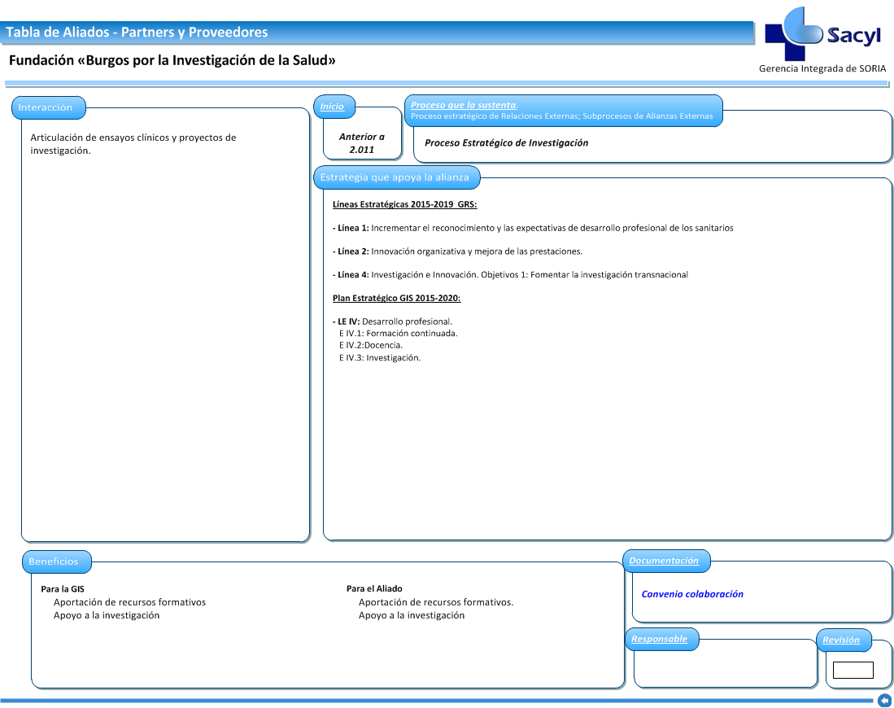This screenshot has height=708, width=894.
Task: Click the 'Proceso estratégico de Relaciones Externas' subtitle
Action: (x=561, y=116)
